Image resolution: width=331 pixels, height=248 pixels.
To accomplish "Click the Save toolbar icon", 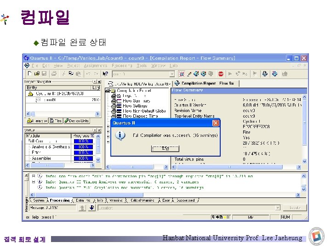I will 44,73.
